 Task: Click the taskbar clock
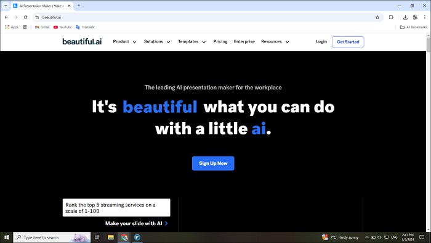(408, 237)
